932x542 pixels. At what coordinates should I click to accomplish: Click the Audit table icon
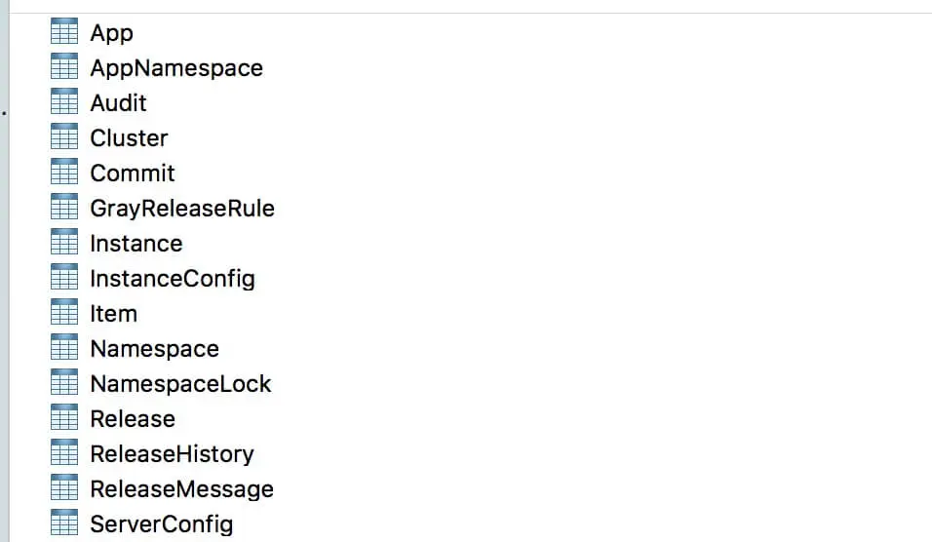(63, 102)
